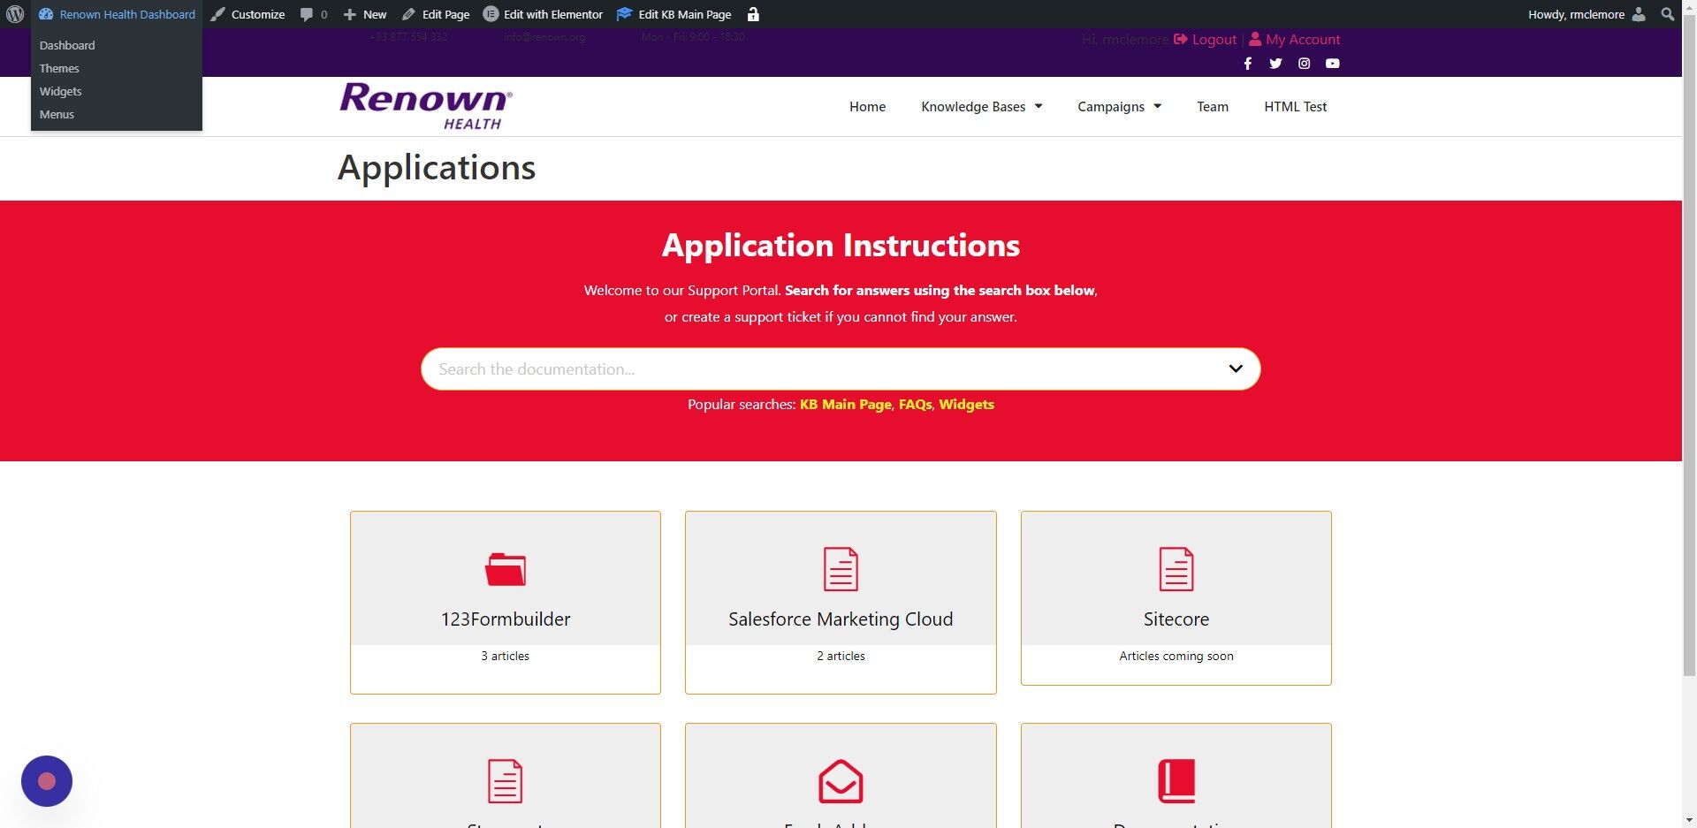Open the Howdy, rmclemore user menu

(1587, 14)
